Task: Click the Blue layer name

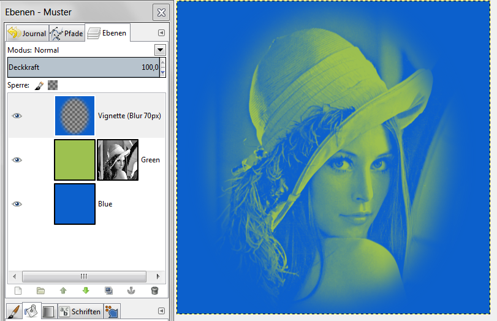Action: (105, 204)
